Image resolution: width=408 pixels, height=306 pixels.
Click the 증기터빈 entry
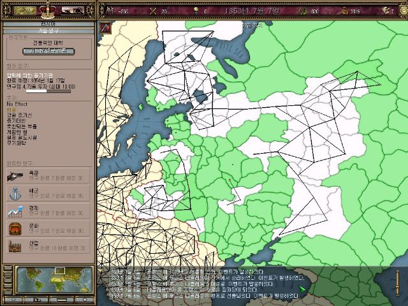pos(16,120)
